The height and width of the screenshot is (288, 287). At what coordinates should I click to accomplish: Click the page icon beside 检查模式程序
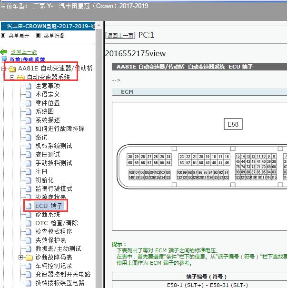point(28,232)
